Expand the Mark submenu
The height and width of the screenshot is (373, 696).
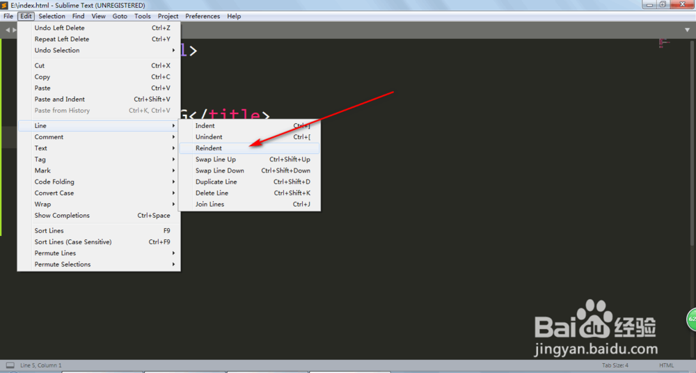99,170
